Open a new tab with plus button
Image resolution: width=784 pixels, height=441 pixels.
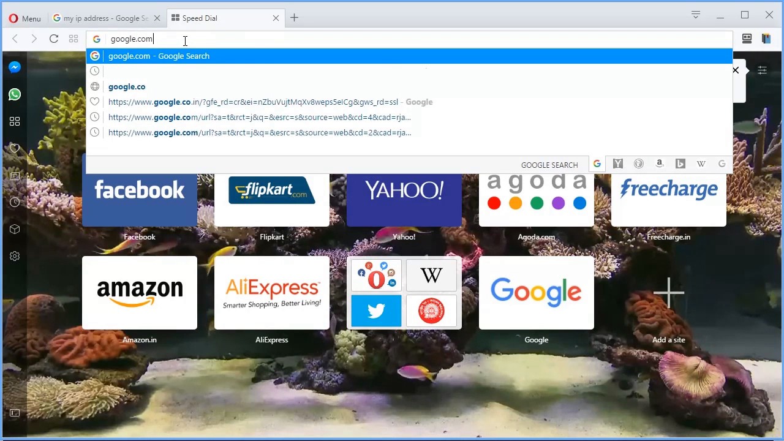294,18
